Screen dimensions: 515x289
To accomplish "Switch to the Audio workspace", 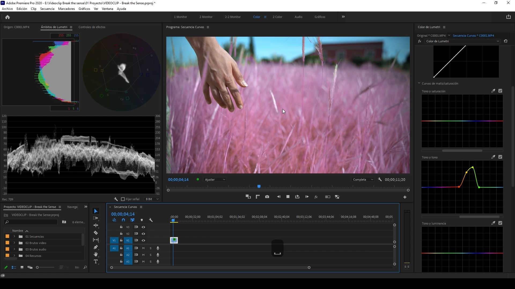I will click(x=299, y=17).
